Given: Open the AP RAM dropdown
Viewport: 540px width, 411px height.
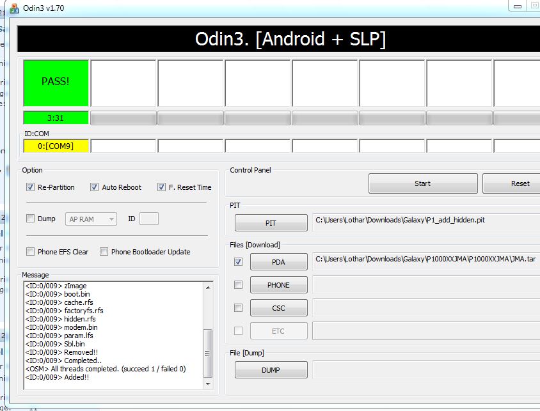Looking at the screenshot, I should 91,219.
